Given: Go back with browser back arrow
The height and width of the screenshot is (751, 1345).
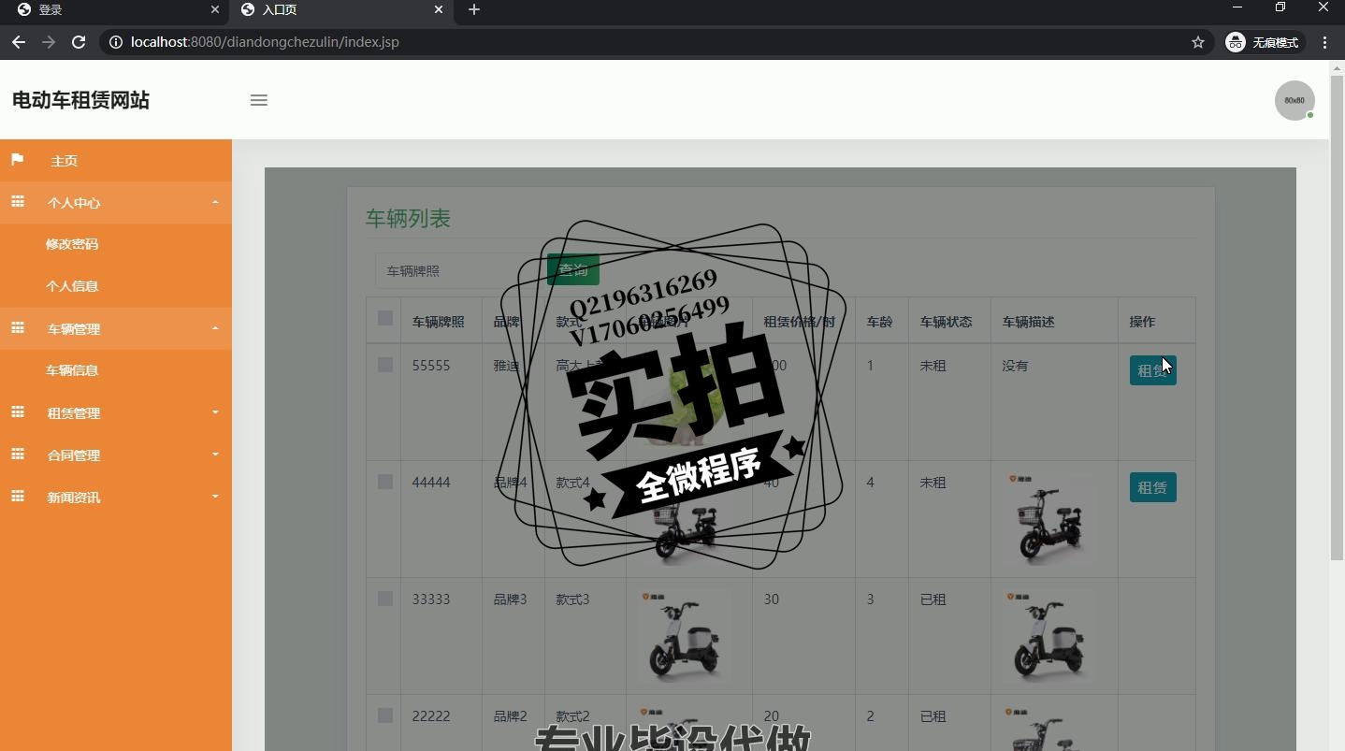Looking at the screenshot, I should click(19, 42).
